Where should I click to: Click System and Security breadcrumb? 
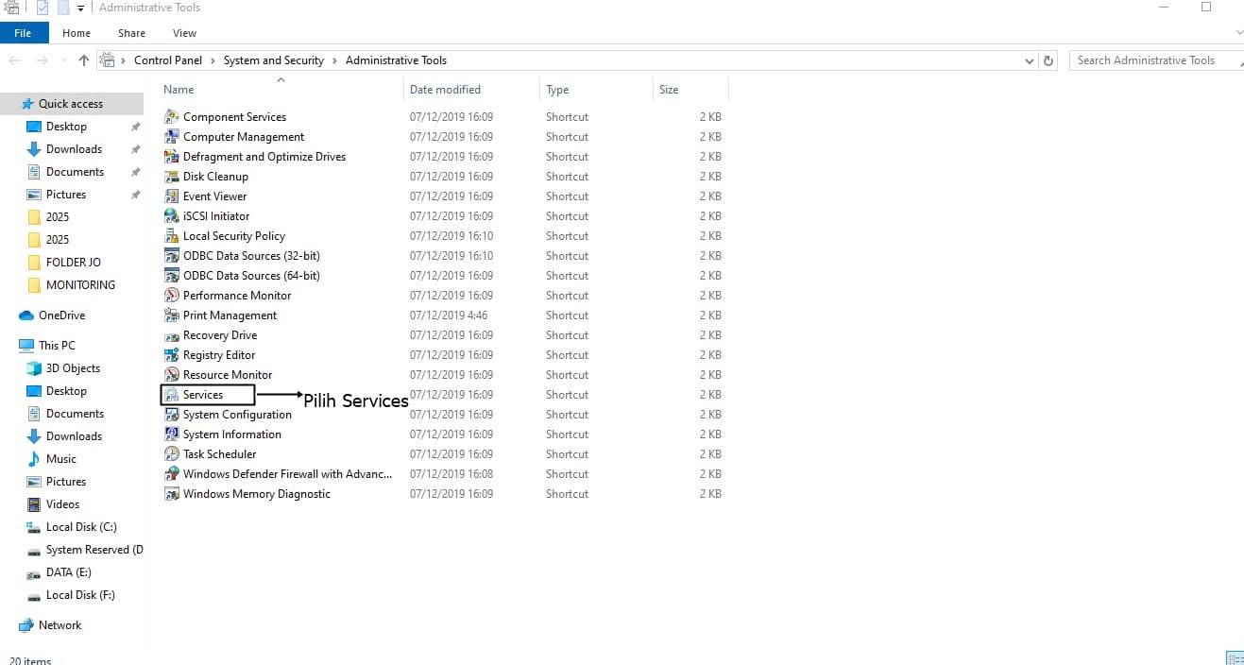coord(274,60)
